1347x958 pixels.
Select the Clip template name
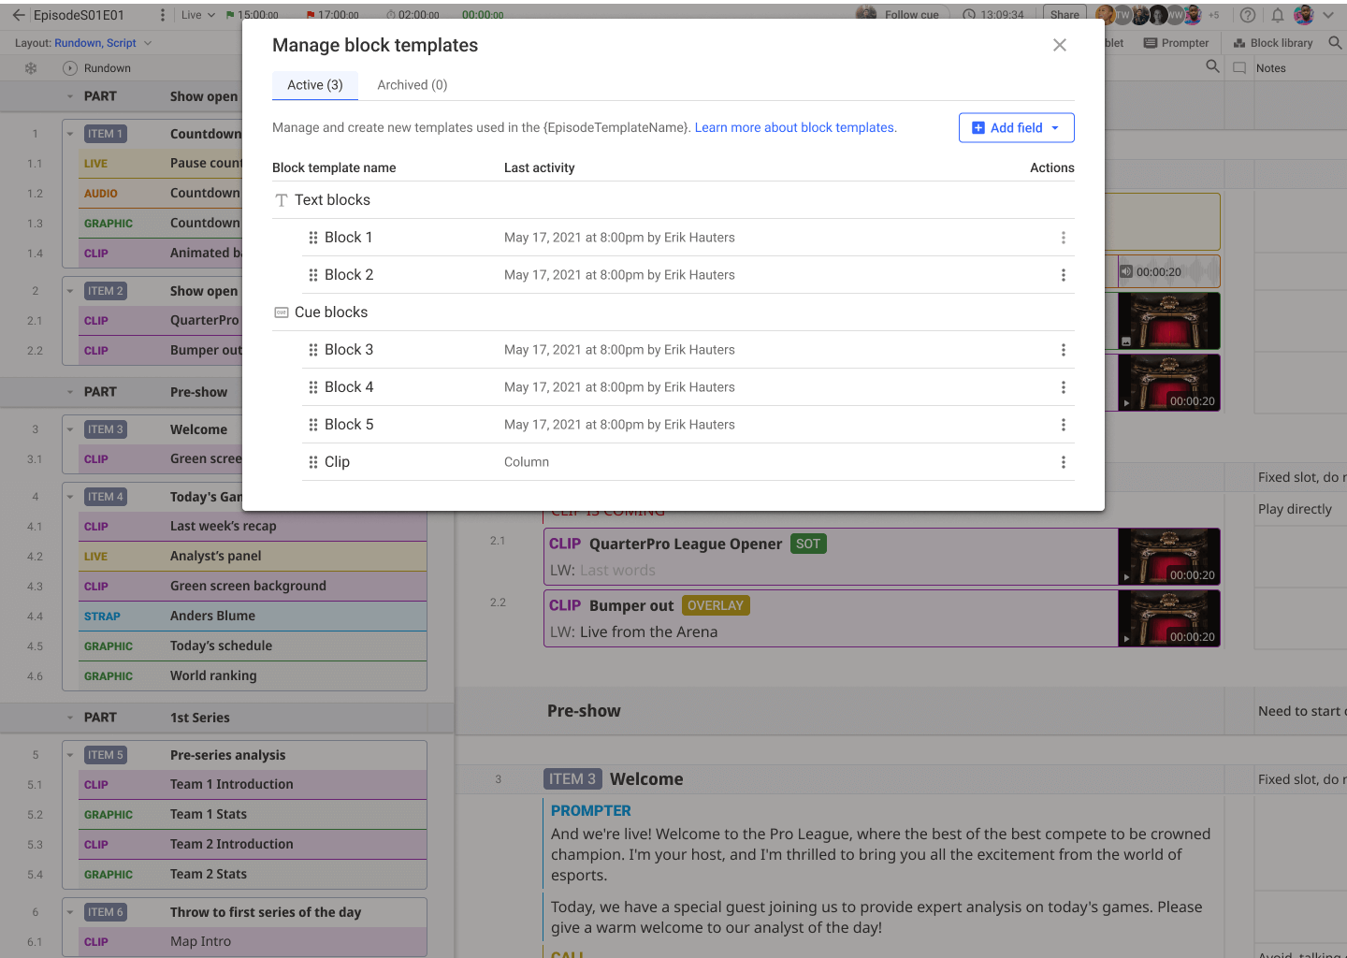337,462
